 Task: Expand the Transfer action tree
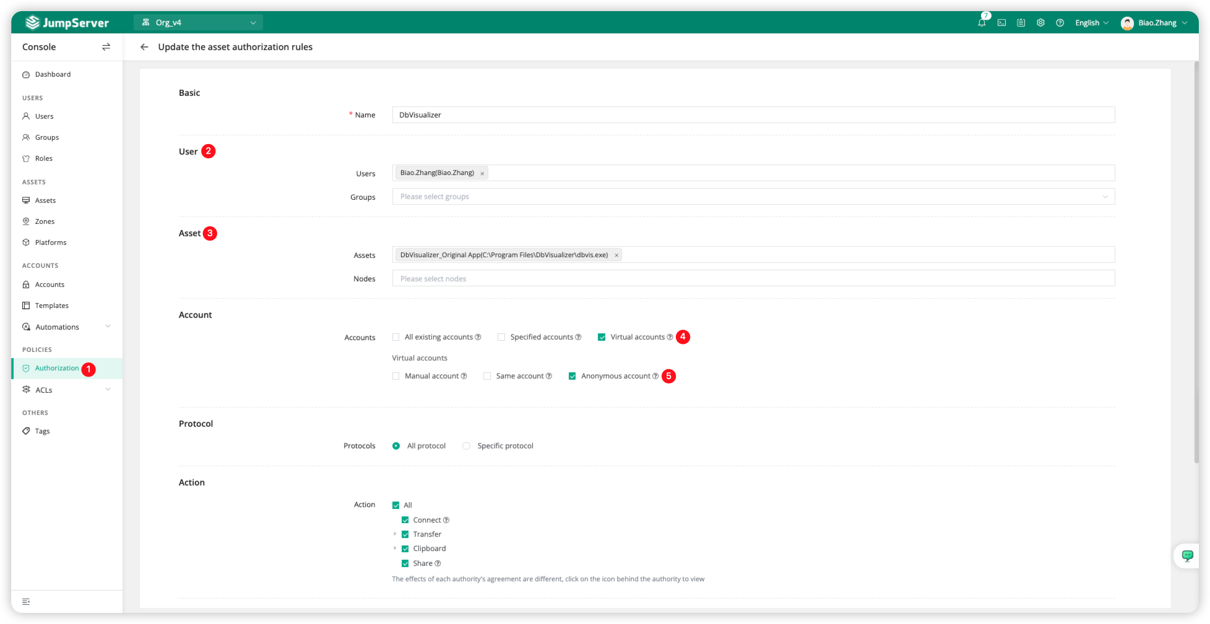click(x=395, y=534)
